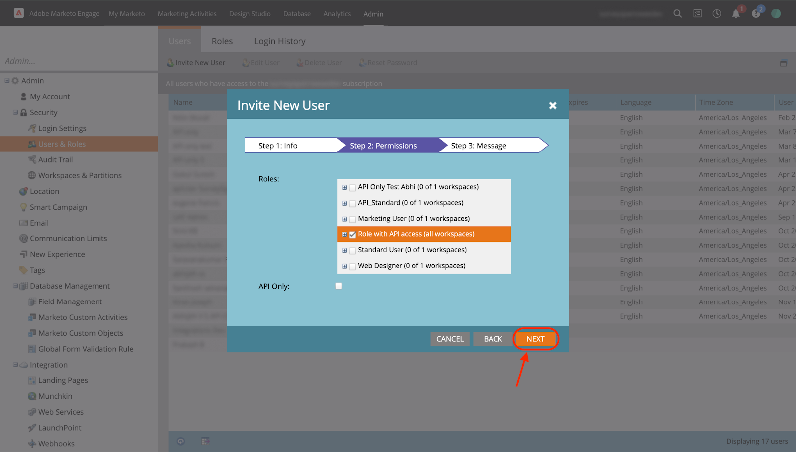
Task: Click the user profile avatar icon
Action: coord(776,14)
